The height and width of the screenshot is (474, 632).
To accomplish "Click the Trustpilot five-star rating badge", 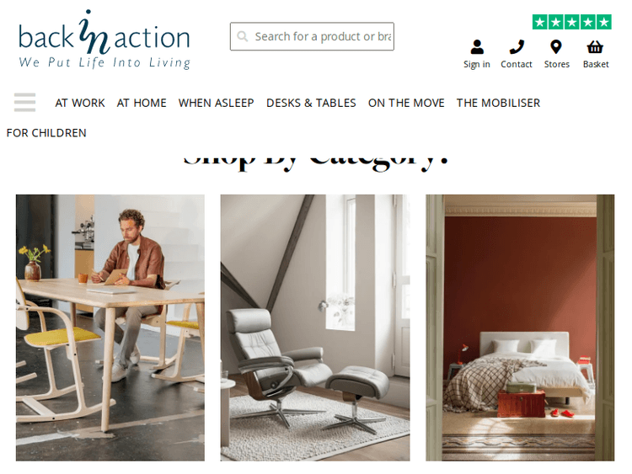I will 572,22.
